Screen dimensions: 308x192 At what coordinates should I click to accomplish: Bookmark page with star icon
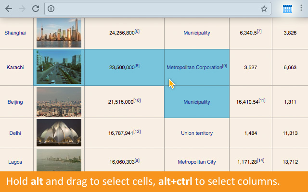pos(264,9)
